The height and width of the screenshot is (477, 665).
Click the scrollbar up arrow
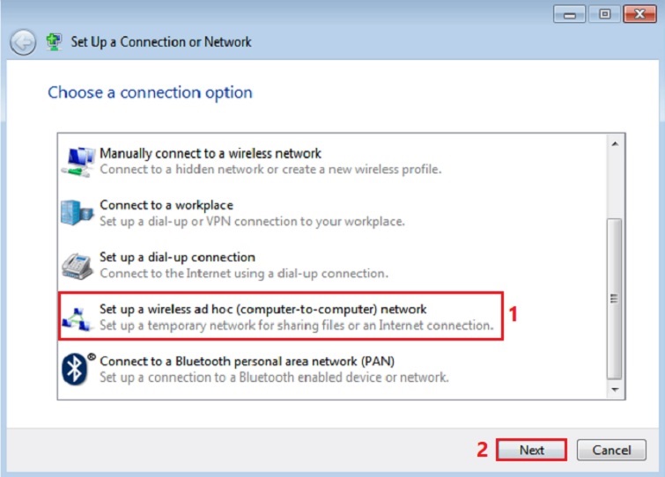tap(615, 143)
